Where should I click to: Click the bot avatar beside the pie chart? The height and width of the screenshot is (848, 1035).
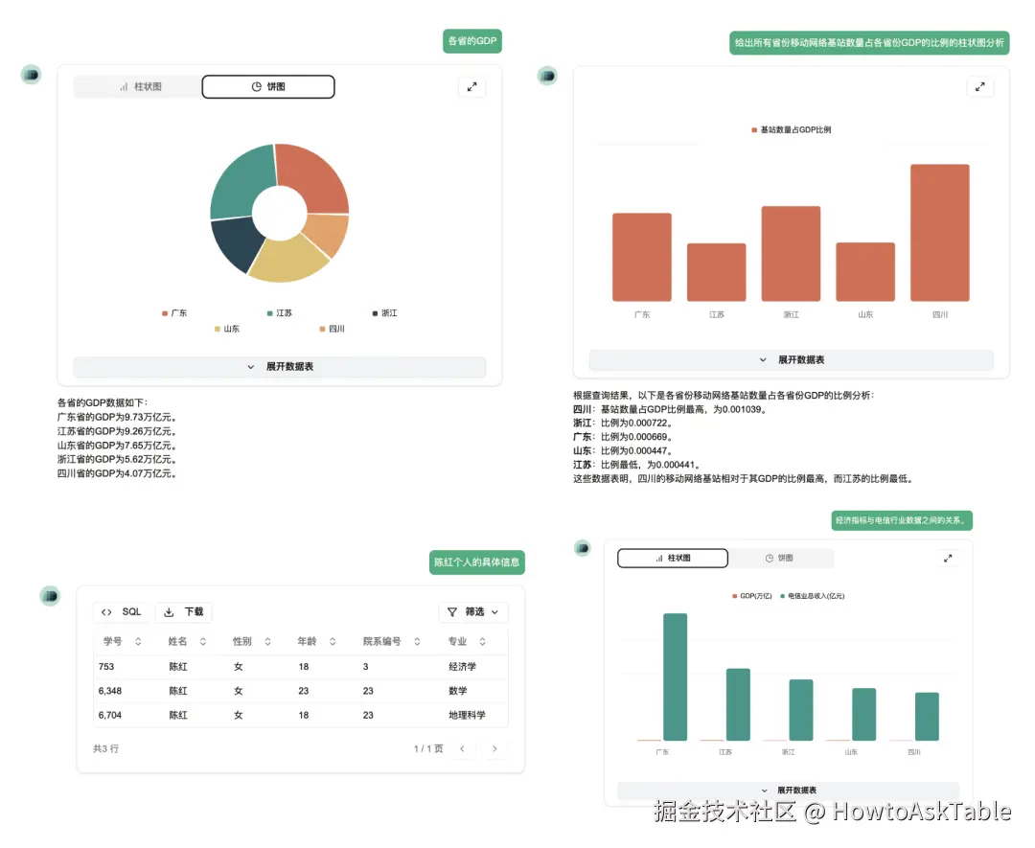click(31, 75)
